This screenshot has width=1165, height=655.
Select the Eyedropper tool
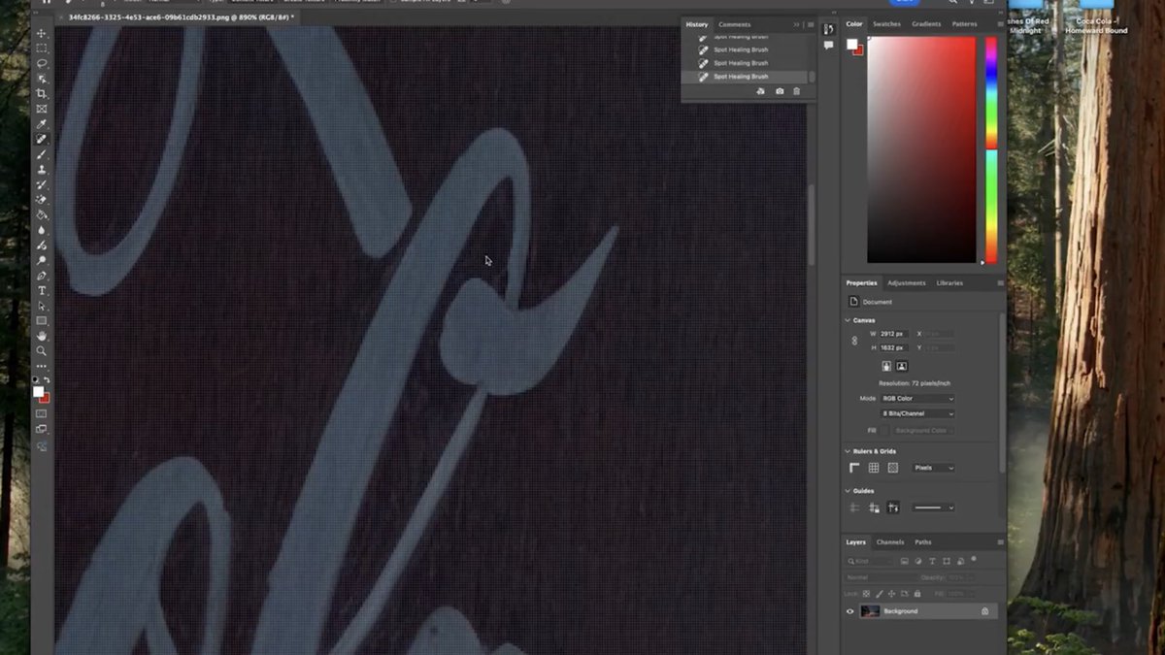[x=42, y=124]
